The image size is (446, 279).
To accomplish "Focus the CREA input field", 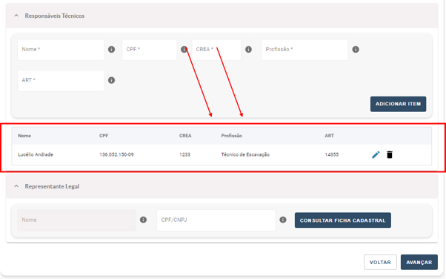I will click(216, 50).
